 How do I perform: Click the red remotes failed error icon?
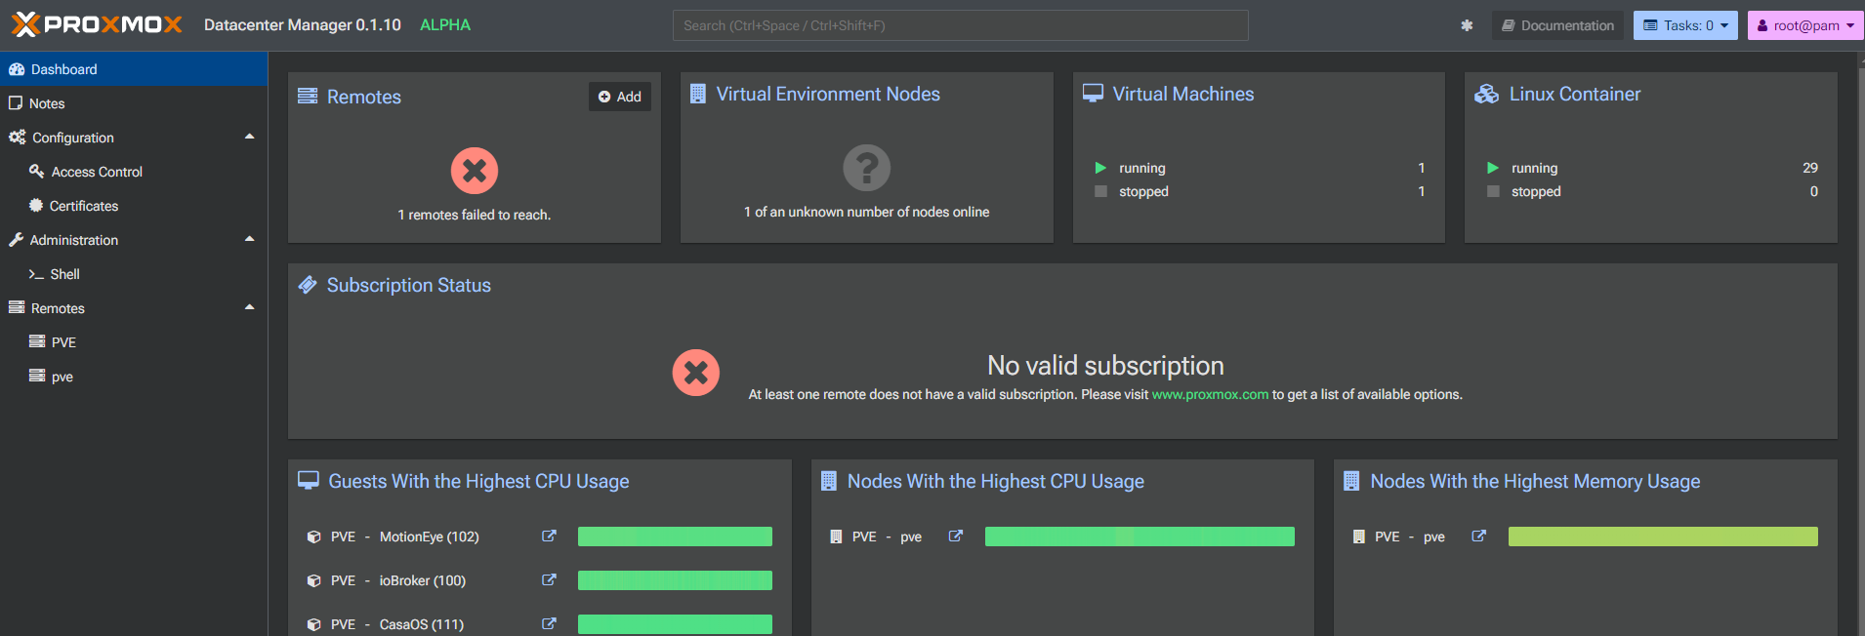click(x=475, y=171)
